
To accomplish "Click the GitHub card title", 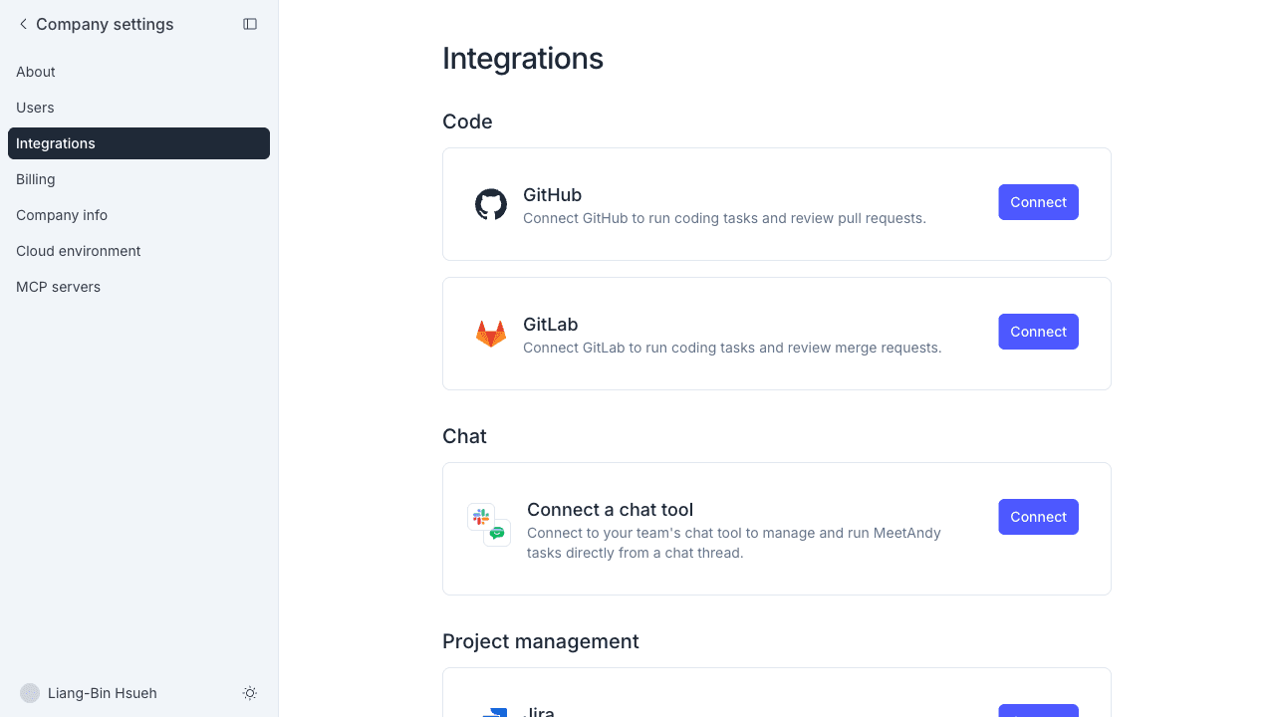I will pos(552,195).
